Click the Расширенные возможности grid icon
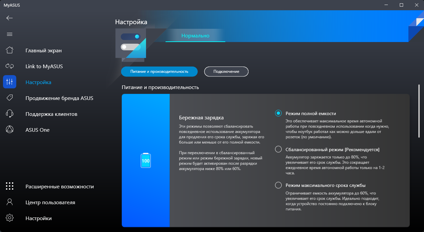Image resolution: width=424 pixels, height=232 pixels. 10,186
